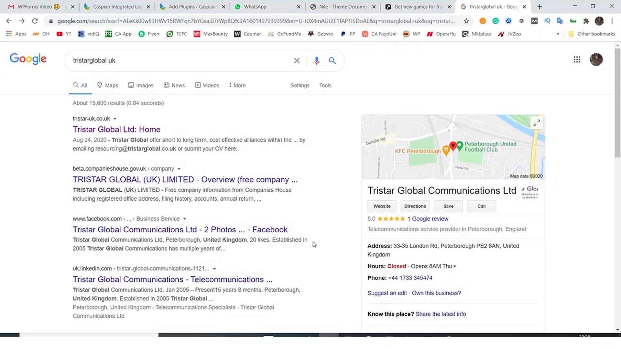
Task: Clear the search box with X
Action: click(x=297, y=60)
